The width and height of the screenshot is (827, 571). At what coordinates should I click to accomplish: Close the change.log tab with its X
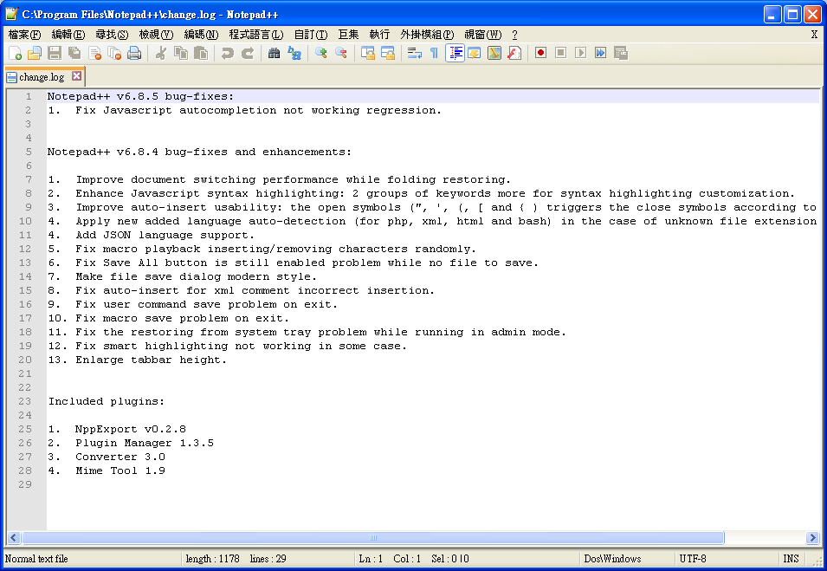coord(77,77)
